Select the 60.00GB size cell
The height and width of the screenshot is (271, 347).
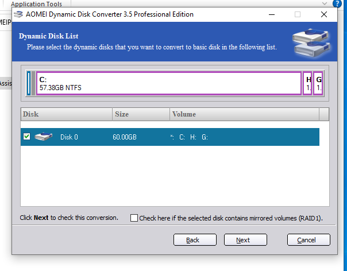tap(125, 137)
